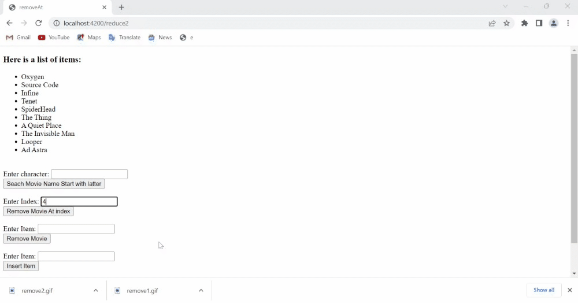Click the list item Tenet
The height and width of the screenshot is (303, 578).
[29, 101]
